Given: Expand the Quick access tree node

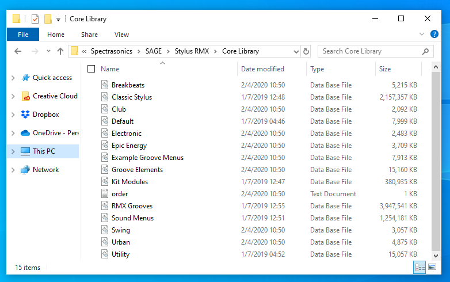Looking at the screenshot, I should point(13,78).
